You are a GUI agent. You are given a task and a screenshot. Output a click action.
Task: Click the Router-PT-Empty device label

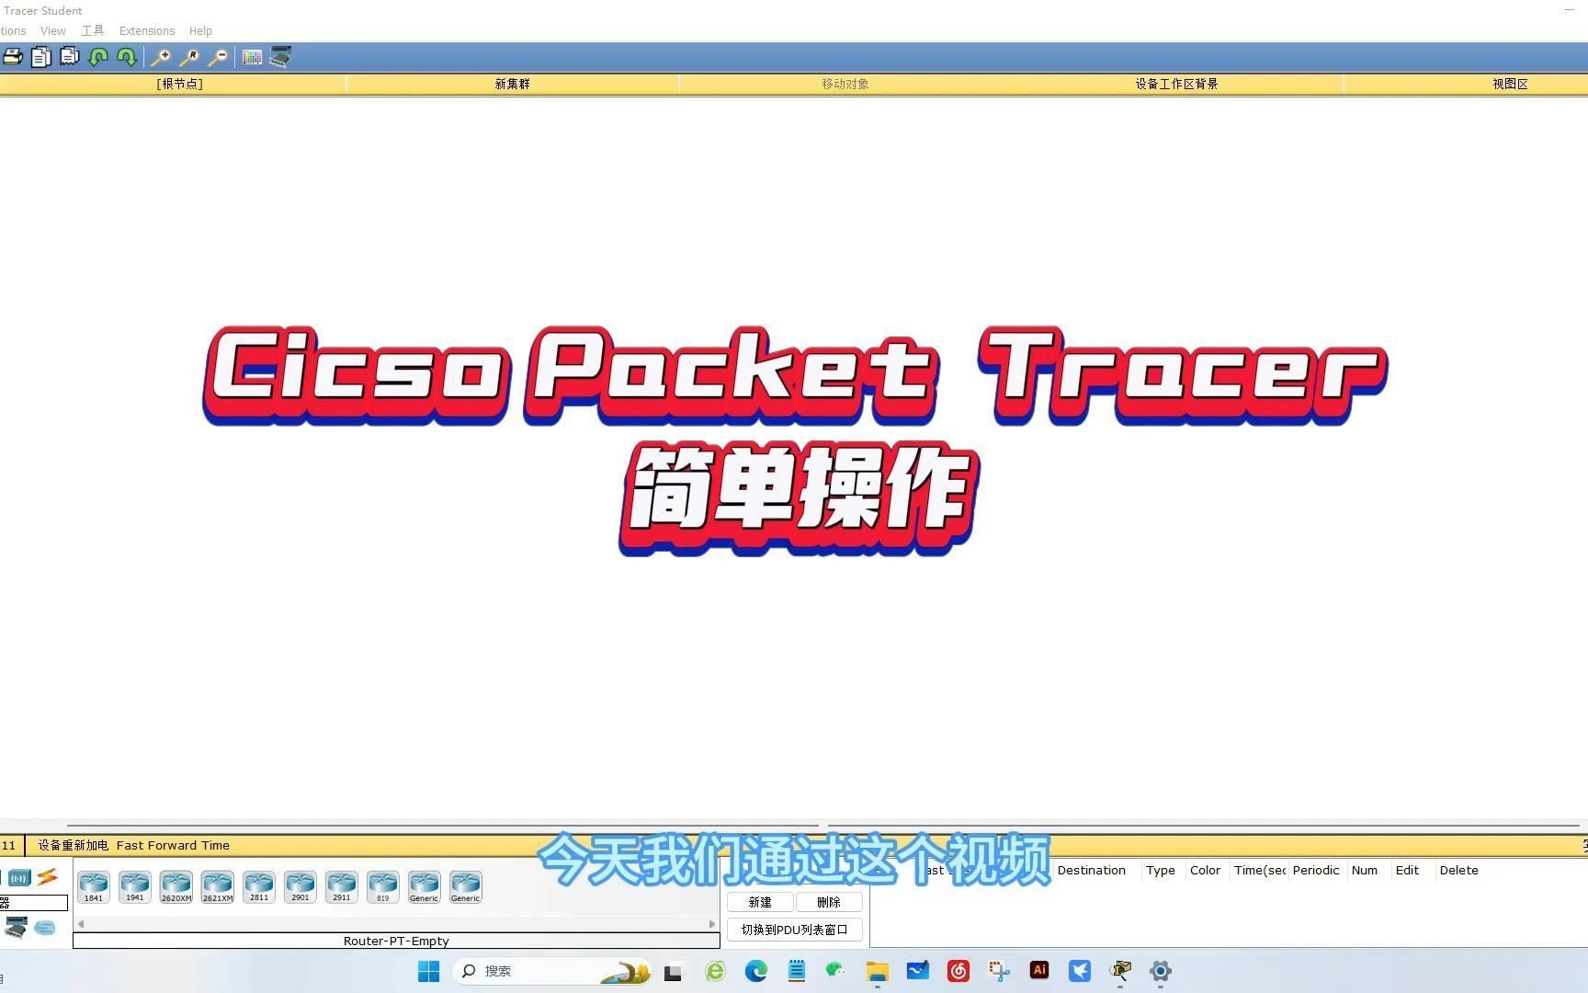tap(396, 941)
